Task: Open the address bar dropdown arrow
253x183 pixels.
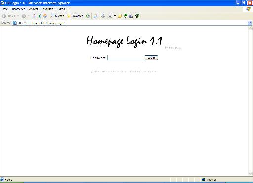Action: [x=250, y=23]
